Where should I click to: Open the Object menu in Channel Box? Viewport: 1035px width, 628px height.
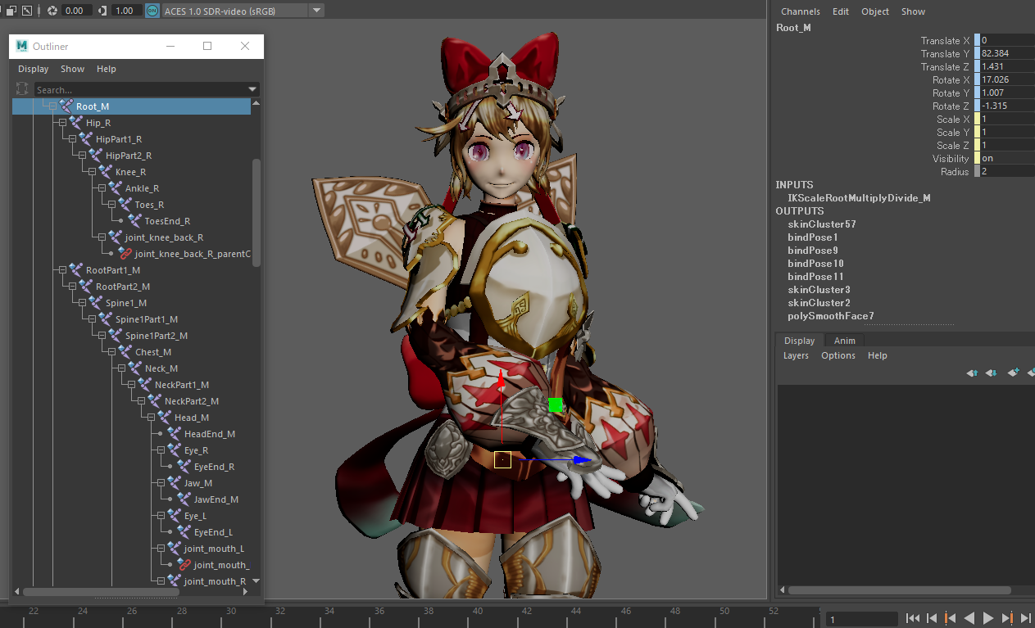875,11
